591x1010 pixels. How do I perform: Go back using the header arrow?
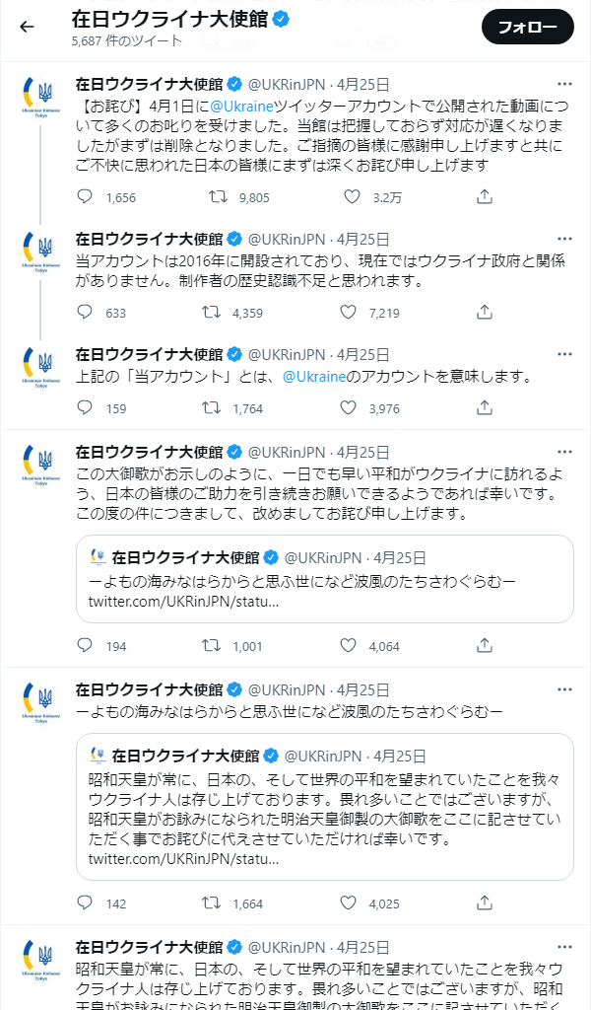[27, 27]
